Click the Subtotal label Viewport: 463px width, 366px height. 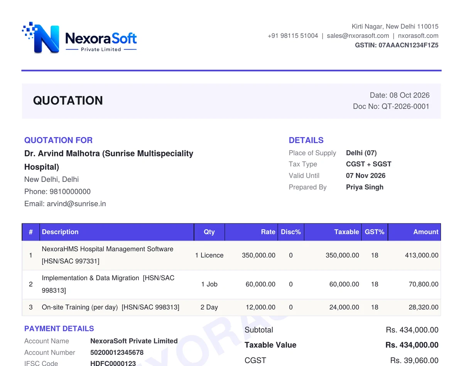coord(259,330)
